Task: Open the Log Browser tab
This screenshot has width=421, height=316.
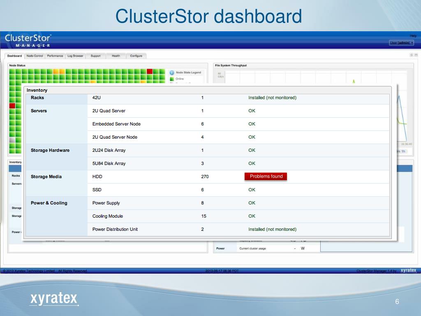Action: click(75, 56)
